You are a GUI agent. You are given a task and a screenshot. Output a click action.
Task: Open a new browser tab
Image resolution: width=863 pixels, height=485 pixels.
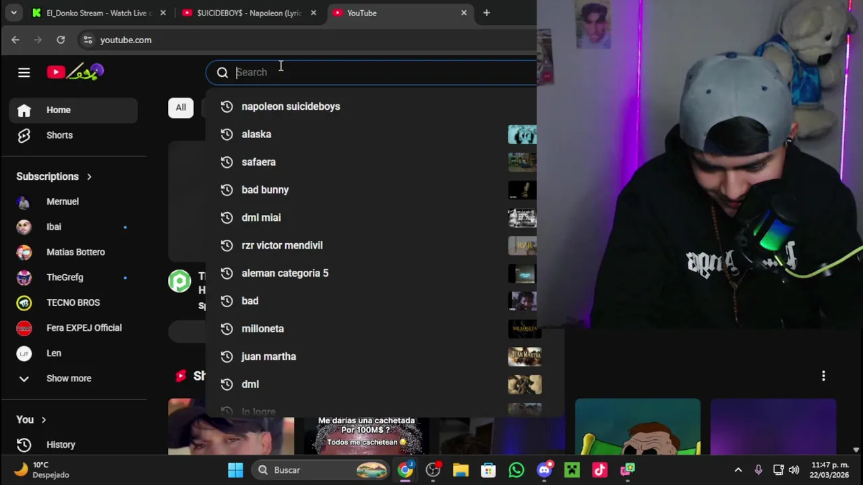point(487,13)
